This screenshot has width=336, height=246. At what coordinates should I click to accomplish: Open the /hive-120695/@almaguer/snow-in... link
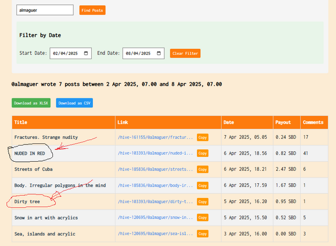[x=155, y=217]
